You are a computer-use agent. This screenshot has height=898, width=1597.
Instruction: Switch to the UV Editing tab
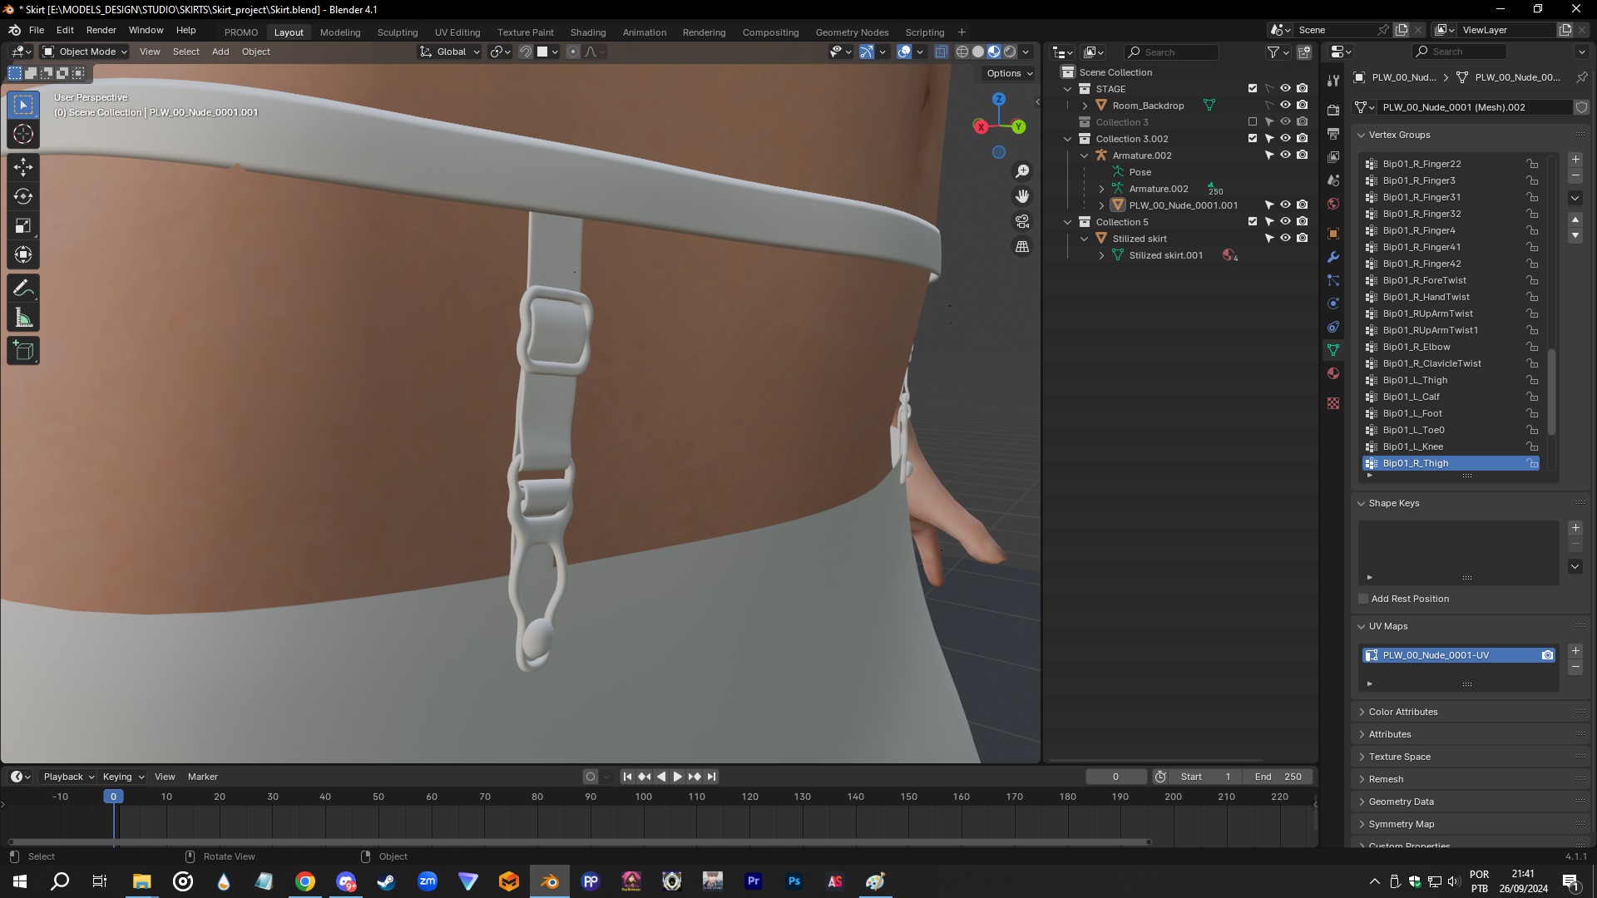tap(457, 32)
